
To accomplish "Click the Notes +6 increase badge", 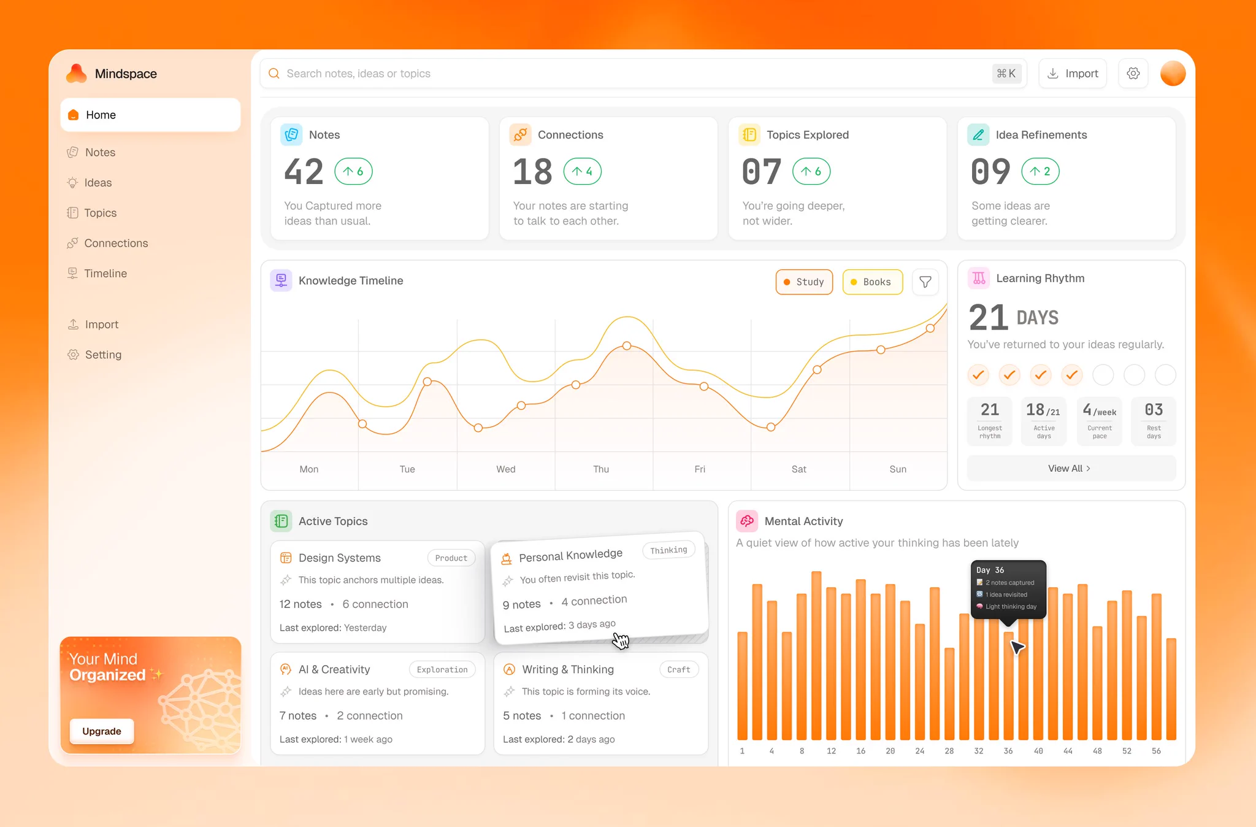I will [x=353, y=171].
